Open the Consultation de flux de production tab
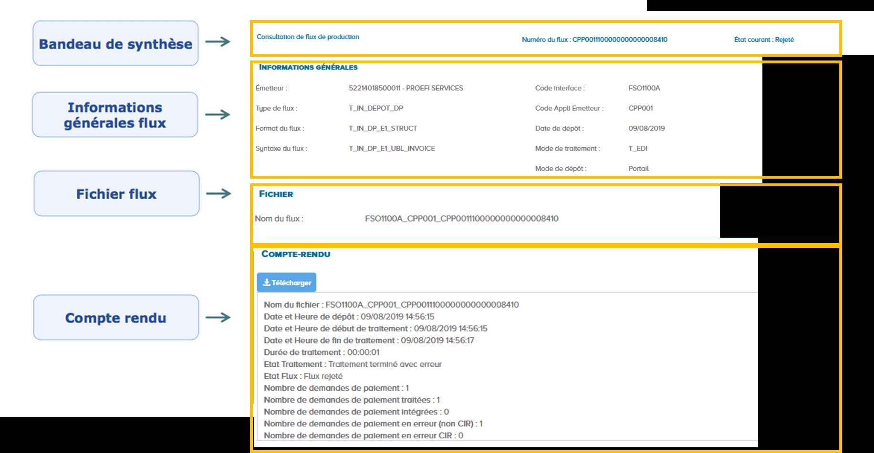Image resolution: width=874 pixels, height=453 pixels. (x=308, y=36)
